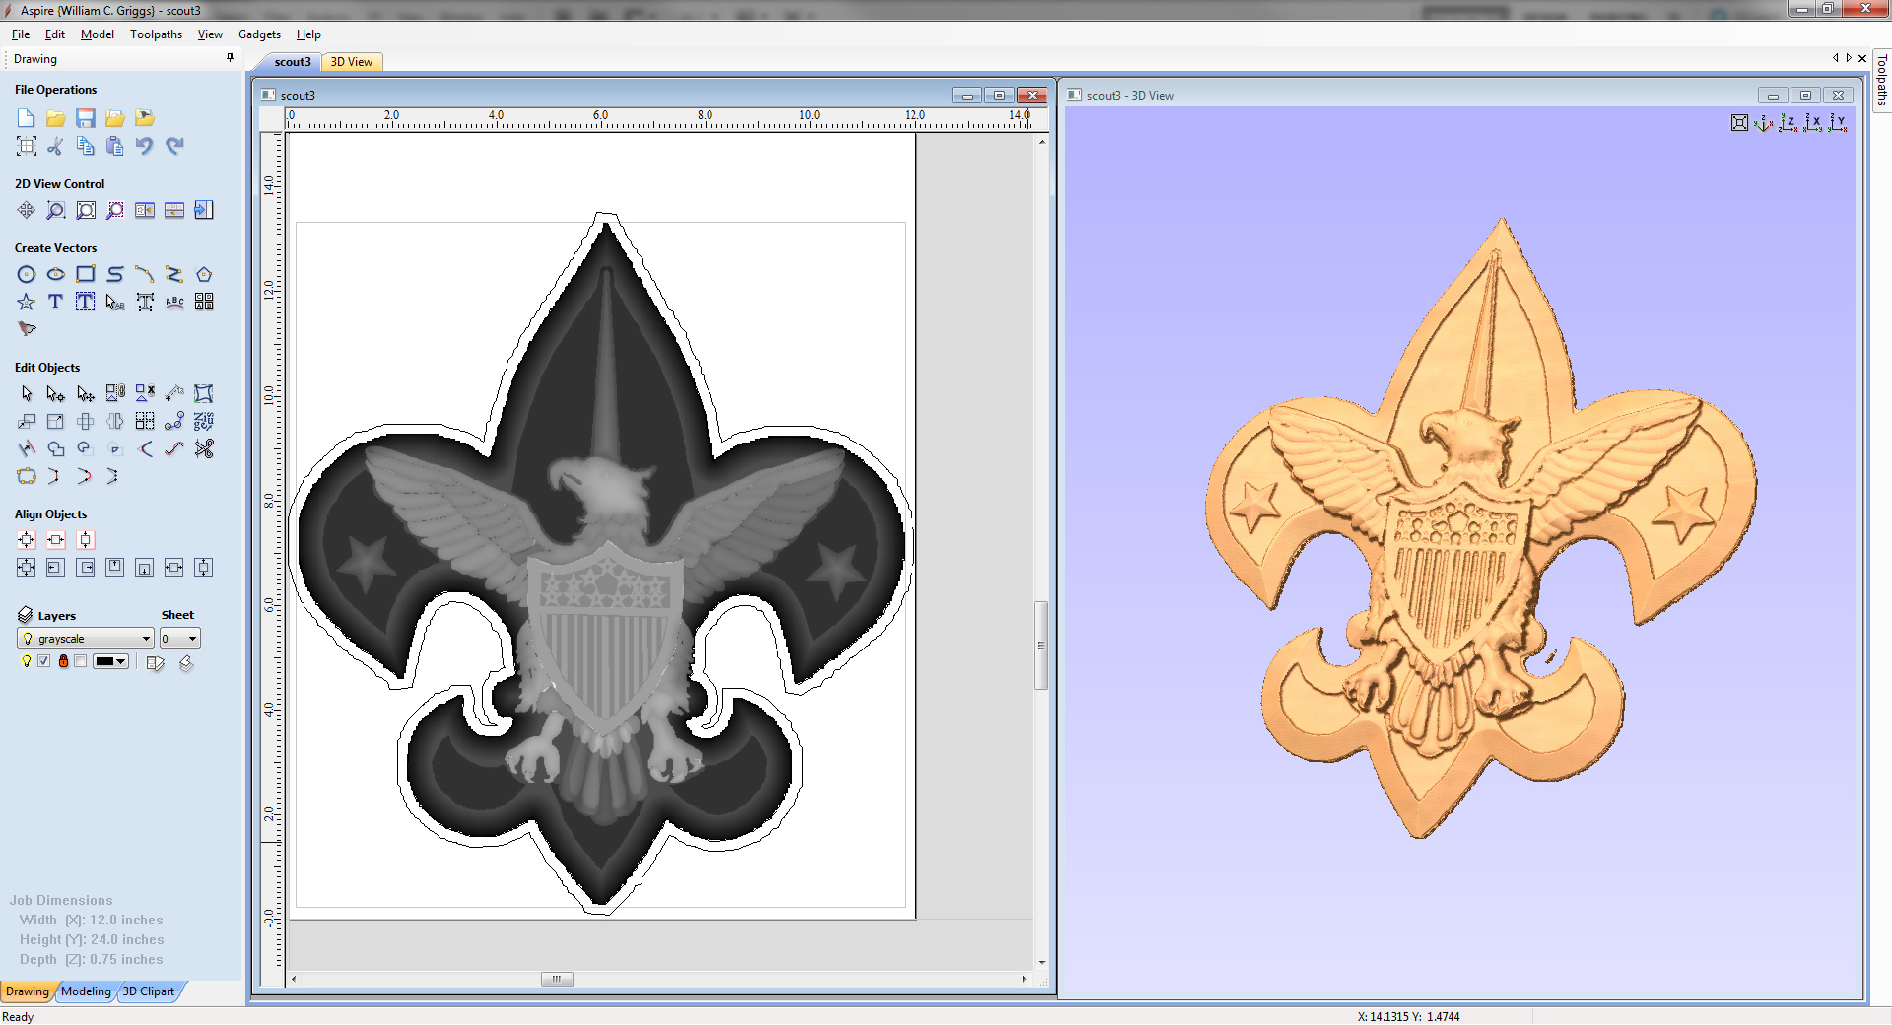Image resolution: width=1892 pixels, height=1025 pixels.
Task: Select the Draw Polygon tool
Action: [204, 274]
